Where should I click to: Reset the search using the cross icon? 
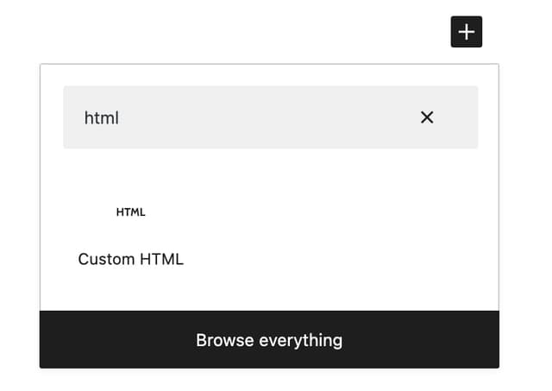coord(427,117)
